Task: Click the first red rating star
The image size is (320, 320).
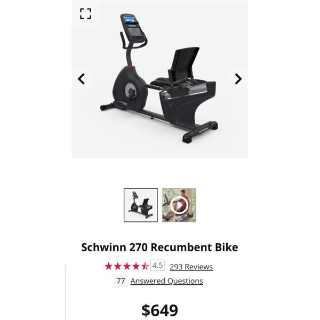Action: 109,266
